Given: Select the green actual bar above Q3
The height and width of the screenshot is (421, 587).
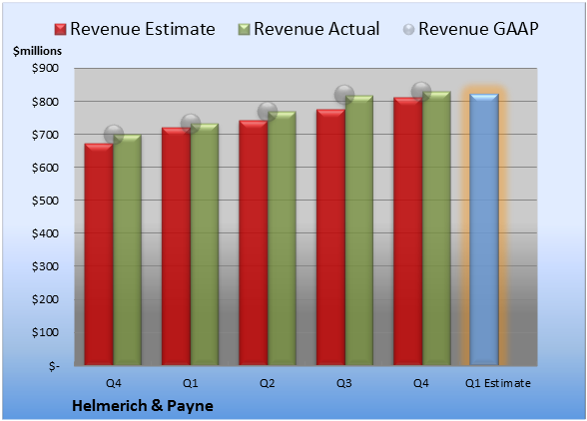Looking at the screenshot, I should (x=359, y=230).
